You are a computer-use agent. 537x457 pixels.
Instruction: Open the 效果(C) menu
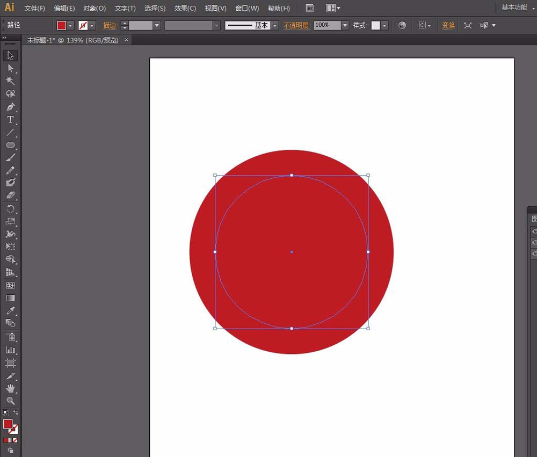click(185, 8)
